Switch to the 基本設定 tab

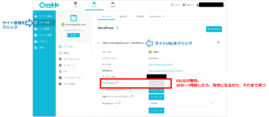pos(123,16)
